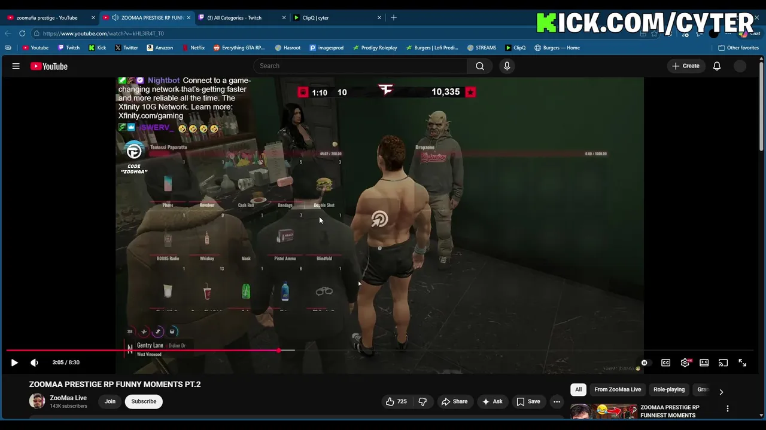This screenshot has height=430, width=766.
Task: Open Other favorites folder
Action: (x=738, y=48)
